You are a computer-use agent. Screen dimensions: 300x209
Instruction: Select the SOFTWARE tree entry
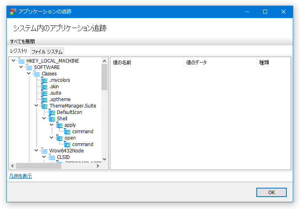[47, 67]
